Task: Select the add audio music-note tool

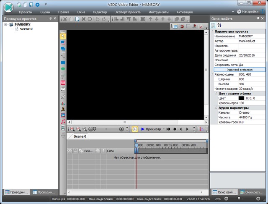Action: [63, 121]
